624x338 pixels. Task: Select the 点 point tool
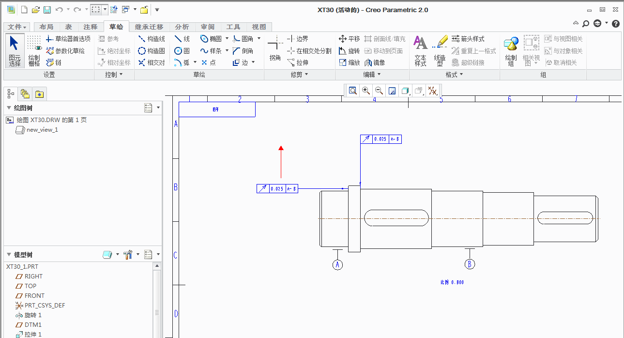209,62
